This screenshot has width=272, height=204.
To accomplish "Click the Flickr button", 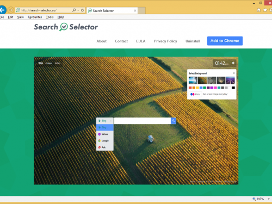I will [195, 94].
